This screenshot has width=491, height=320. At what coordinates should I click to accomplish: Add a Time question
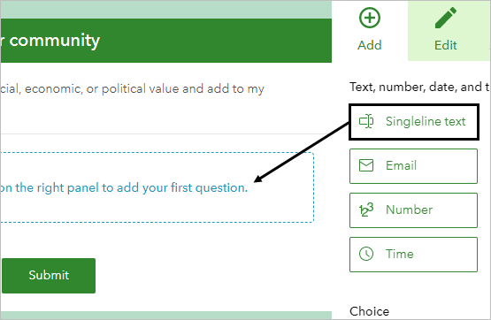click(x=413, y=255)
